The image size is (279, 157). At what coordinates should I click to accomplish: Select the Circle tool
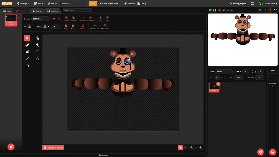click(38, 59)
